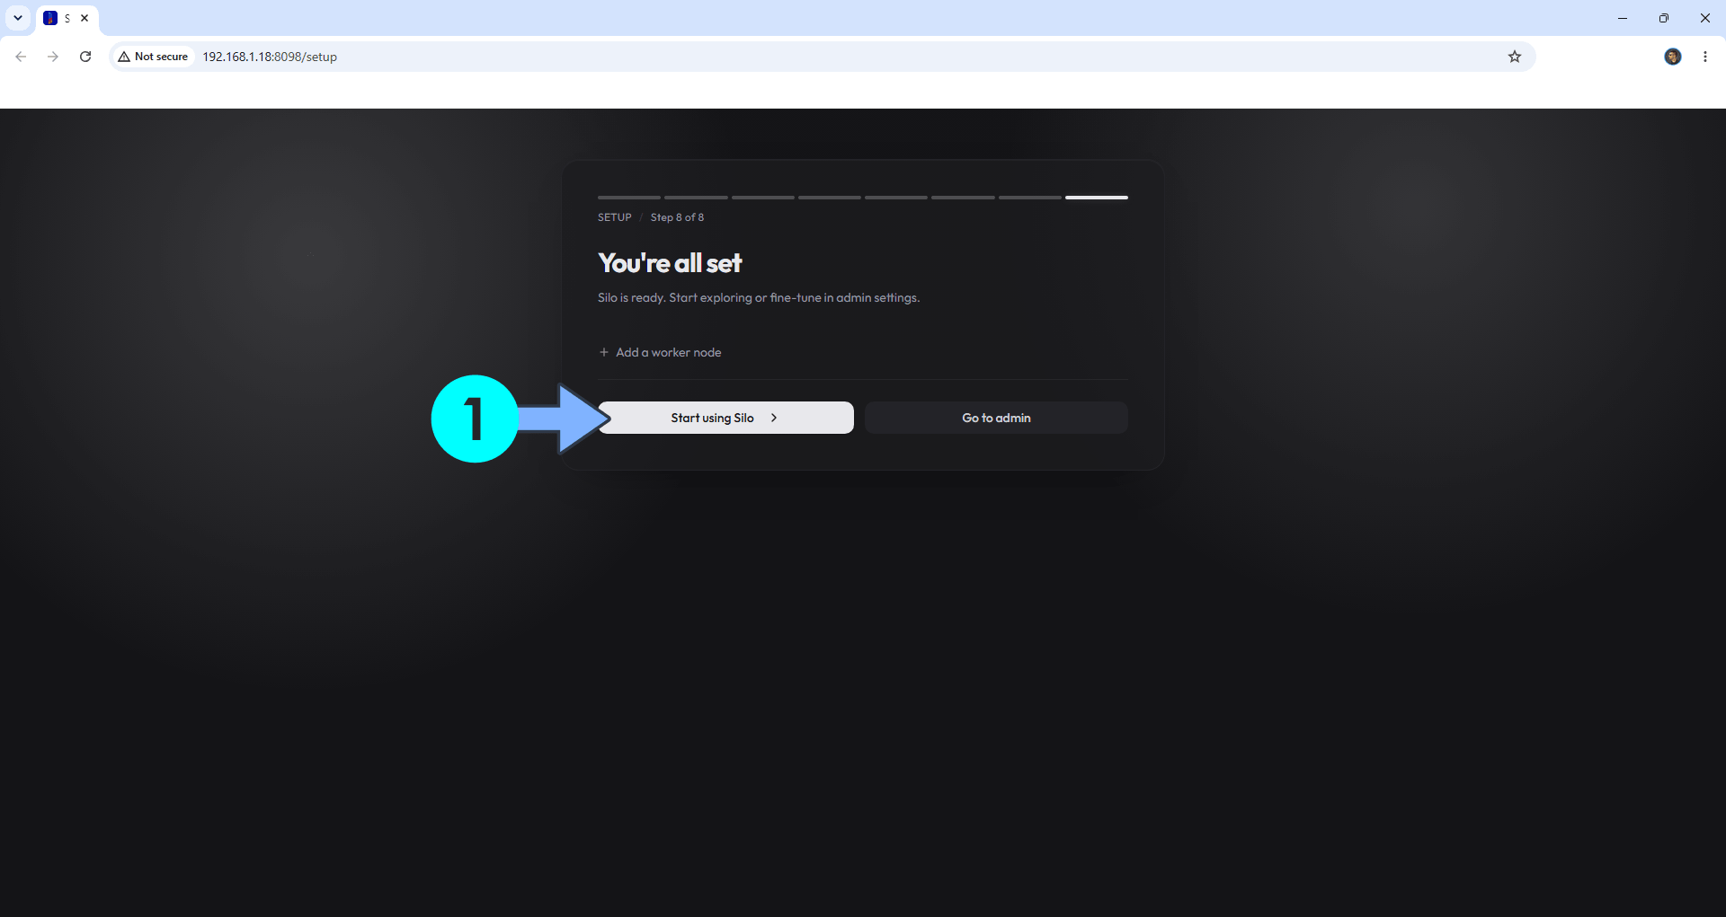The height and width of the screenshot is (917, 1726).
Task: Bookmark this page with star icon
Action: pyautogui.click(x=1515, y=57)
